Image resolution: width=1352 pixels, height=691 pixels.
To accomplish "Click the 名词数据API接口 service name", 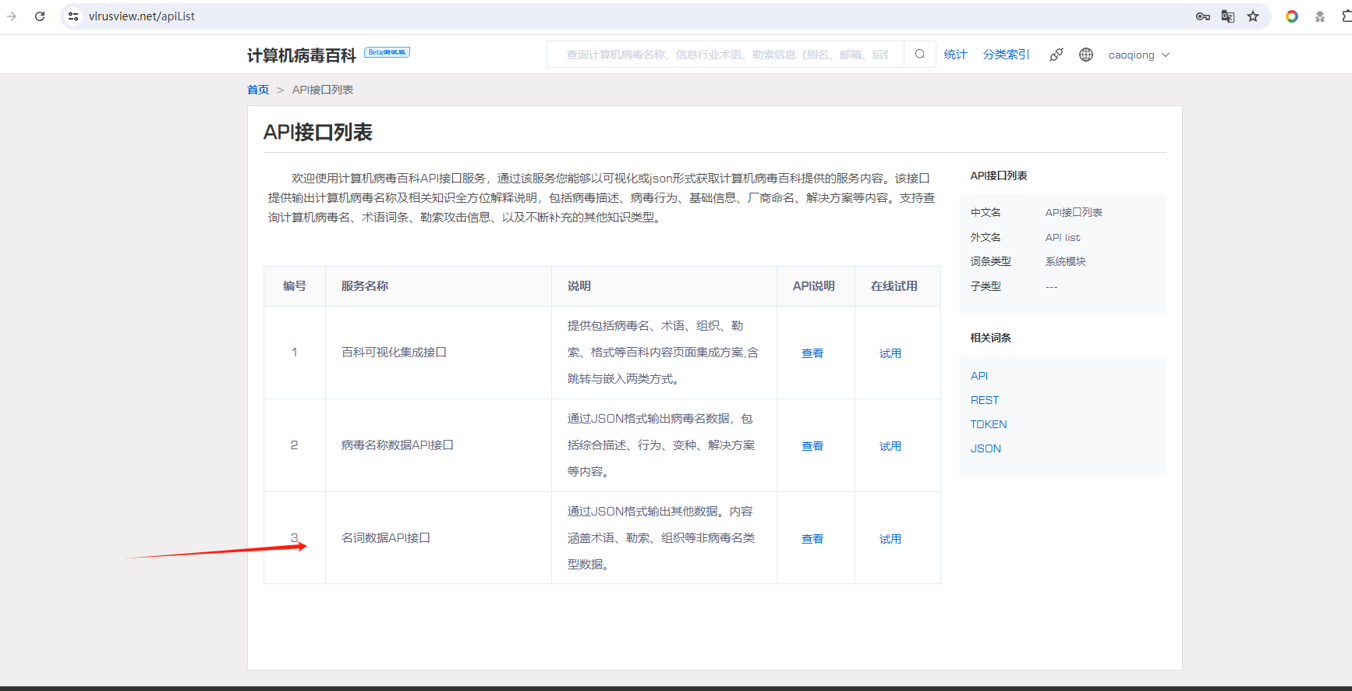I will tap(386, 538).
